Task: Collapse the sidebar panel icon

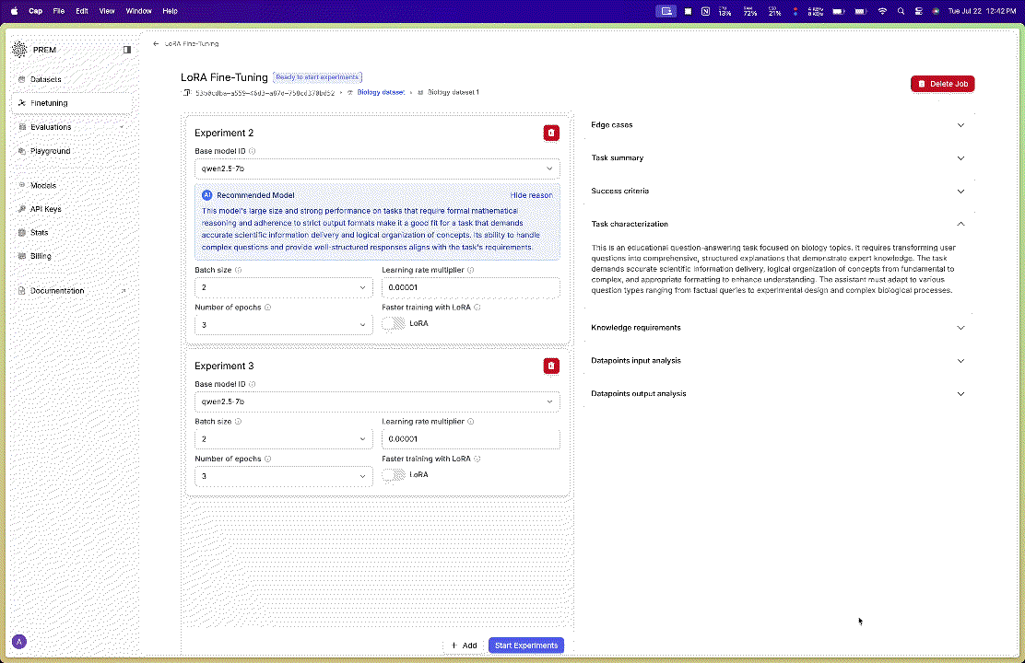Action: 127,50
